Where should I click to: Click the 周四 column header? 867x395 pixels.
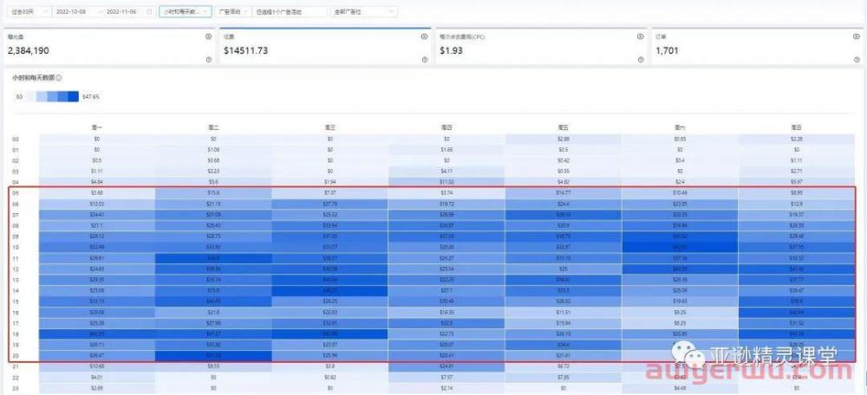(x=447, y=127)
